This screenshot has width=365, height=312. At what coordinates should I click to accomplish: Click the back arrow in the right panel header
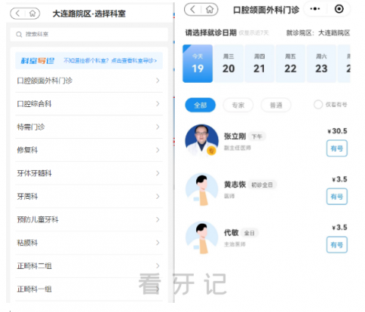192,10
